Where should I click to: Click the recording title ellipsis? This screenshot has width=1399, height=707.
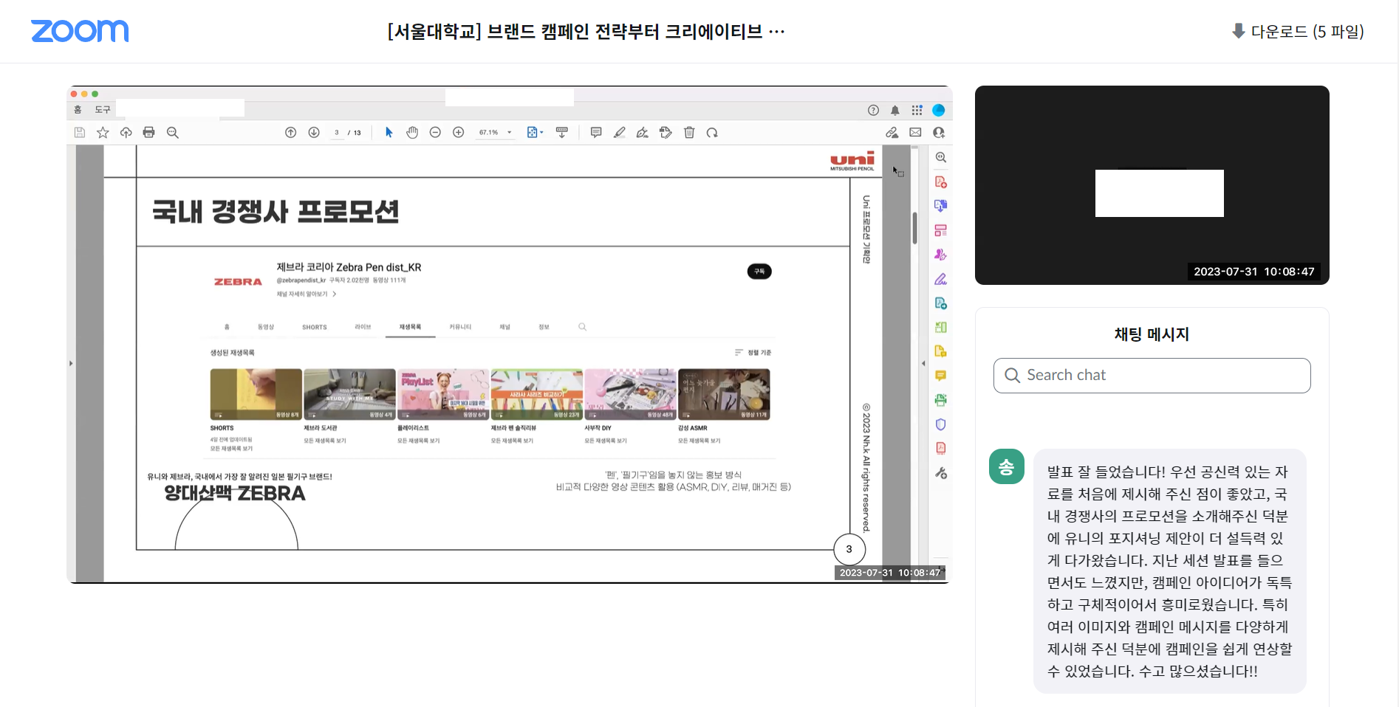tap(776, 32)
